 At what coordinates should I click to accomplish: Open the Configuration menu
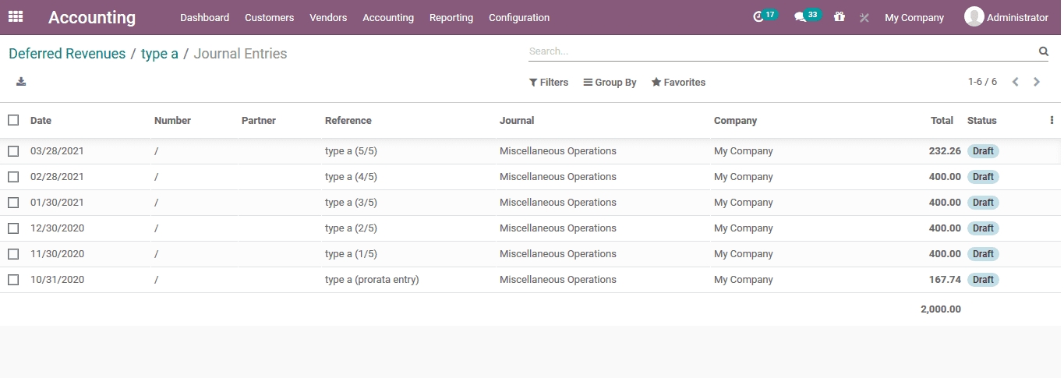(x=518, y=17)
